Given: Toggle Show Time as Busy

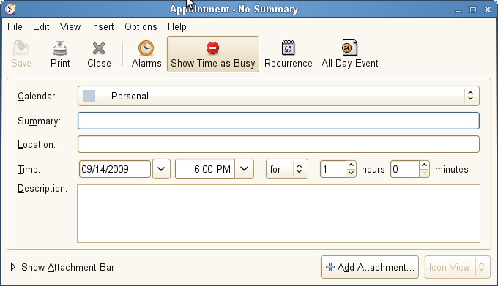Looking at the screenshot, I should (213, 54).
